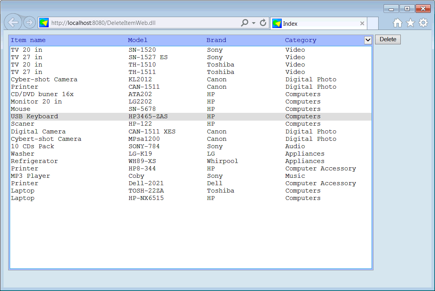Click the site favicon in address bar

click(x=44, y=23)
